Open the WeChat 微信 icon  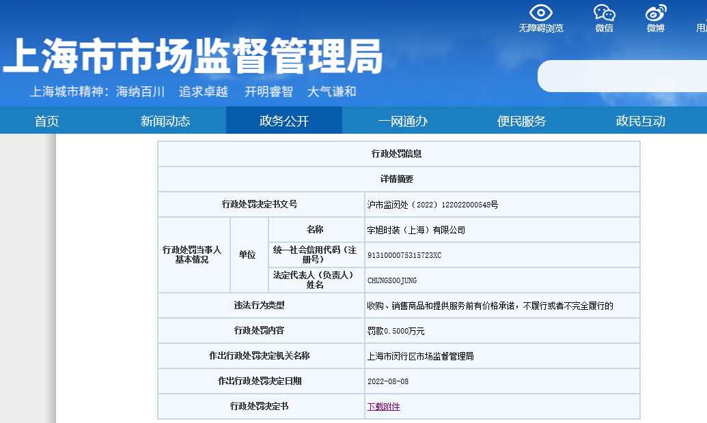click(605, 13)
